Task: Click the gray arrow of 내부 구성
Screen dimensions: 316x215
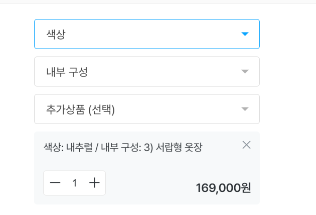Action: point(245,71)
